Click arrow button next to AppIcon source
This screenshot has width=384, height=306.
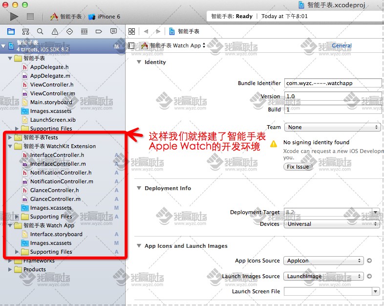click(x=369, y=261)
